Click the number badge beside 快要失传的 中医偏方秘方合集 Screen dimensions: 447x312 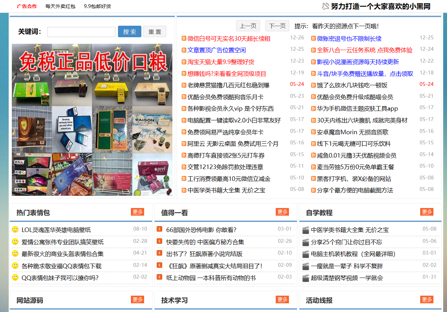tap(159, 241)
